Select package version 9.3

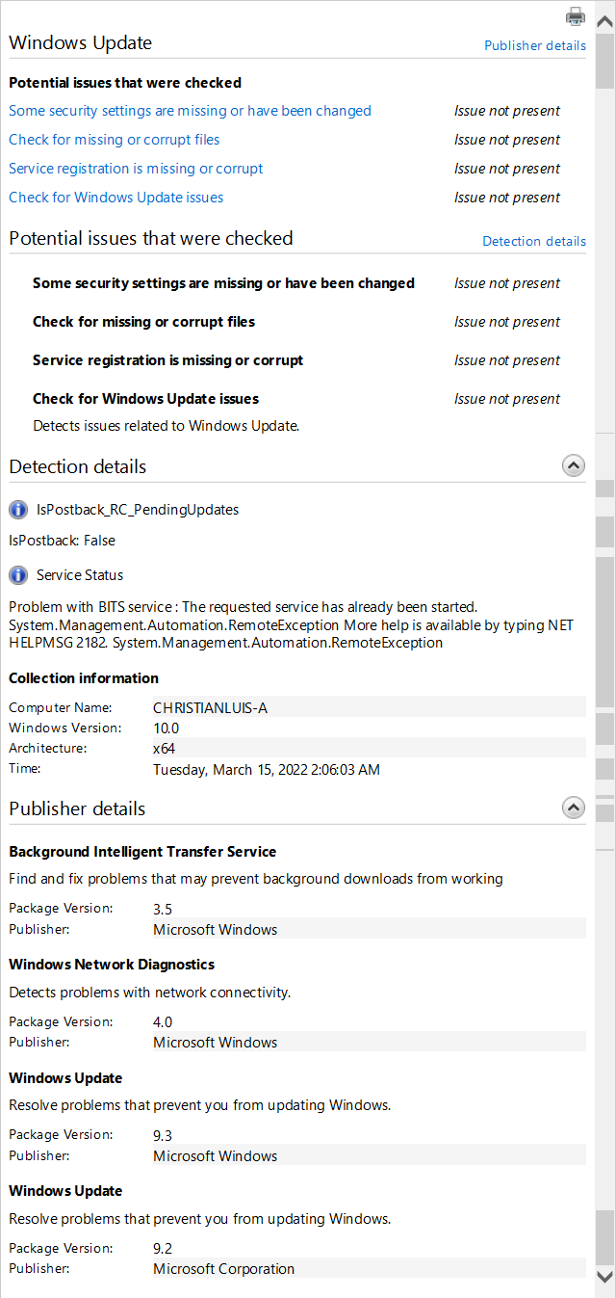tap(163, 1136)
